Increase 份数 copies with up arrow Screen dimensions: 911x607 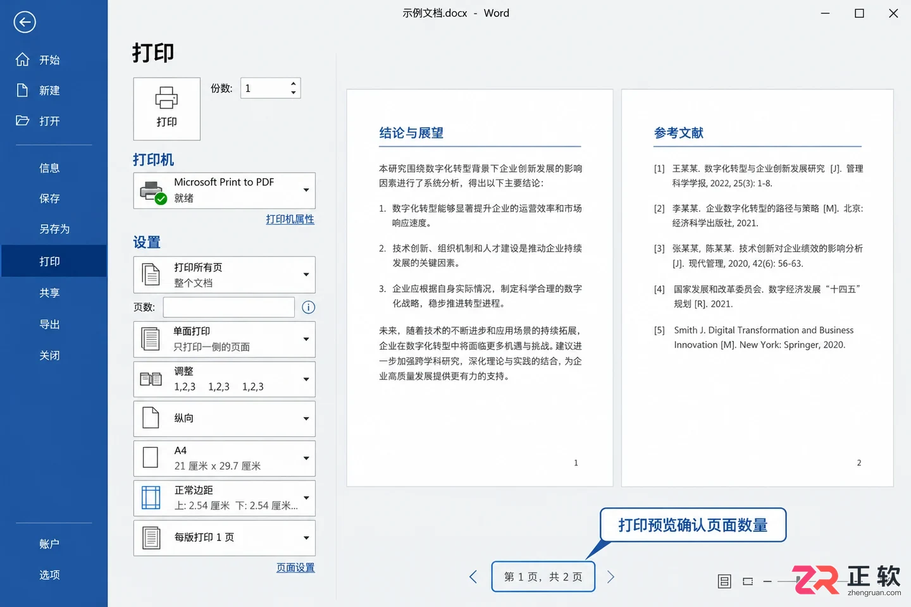click(x=294, y=83)
